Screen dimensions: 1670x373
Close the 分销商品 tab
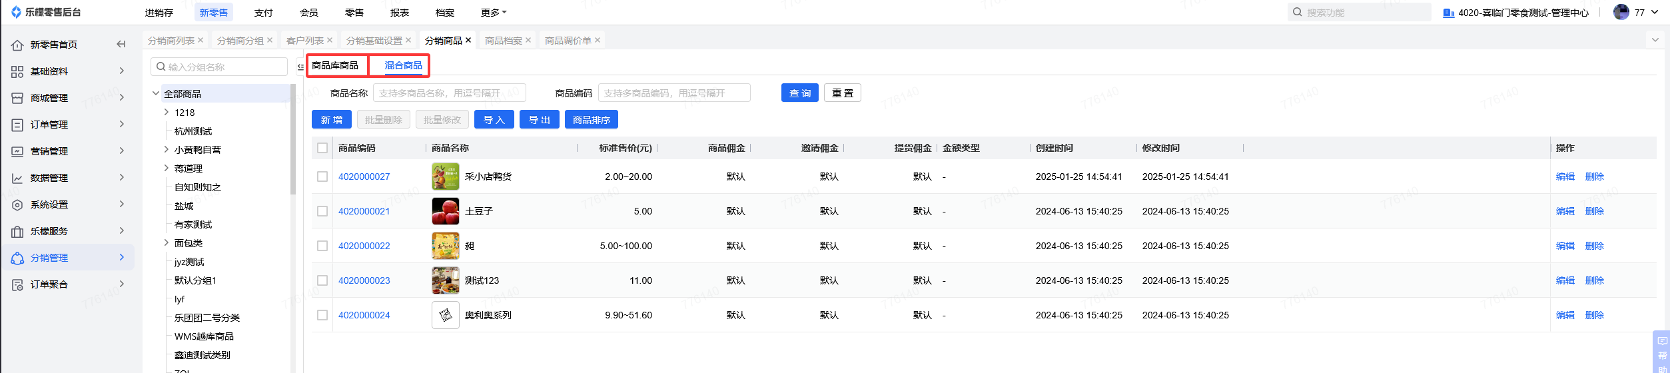468,41
